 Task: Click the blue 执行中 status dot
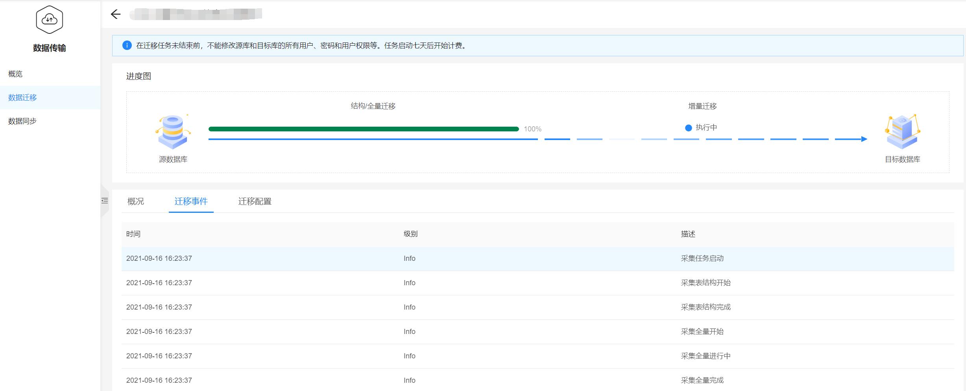click(x=688, y=128)
